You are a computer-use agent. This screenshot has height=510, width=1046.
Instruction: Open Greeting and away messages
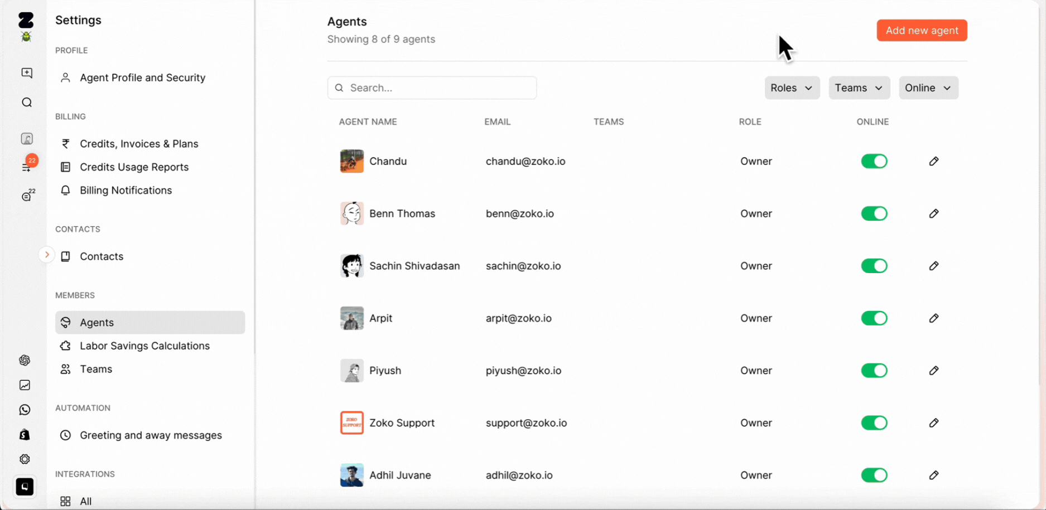[150, 435]
